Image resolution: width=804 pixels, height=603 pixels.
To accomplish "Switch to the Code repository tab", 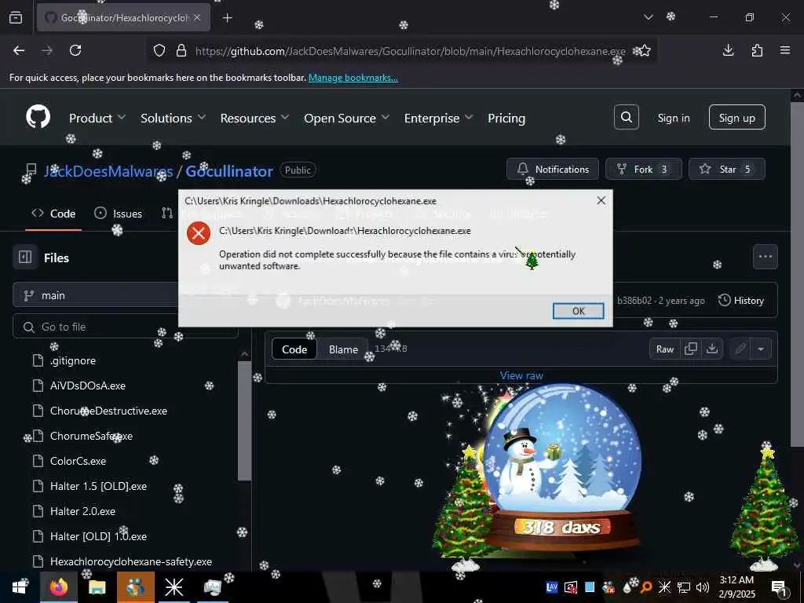I will [x=53, y=214].
